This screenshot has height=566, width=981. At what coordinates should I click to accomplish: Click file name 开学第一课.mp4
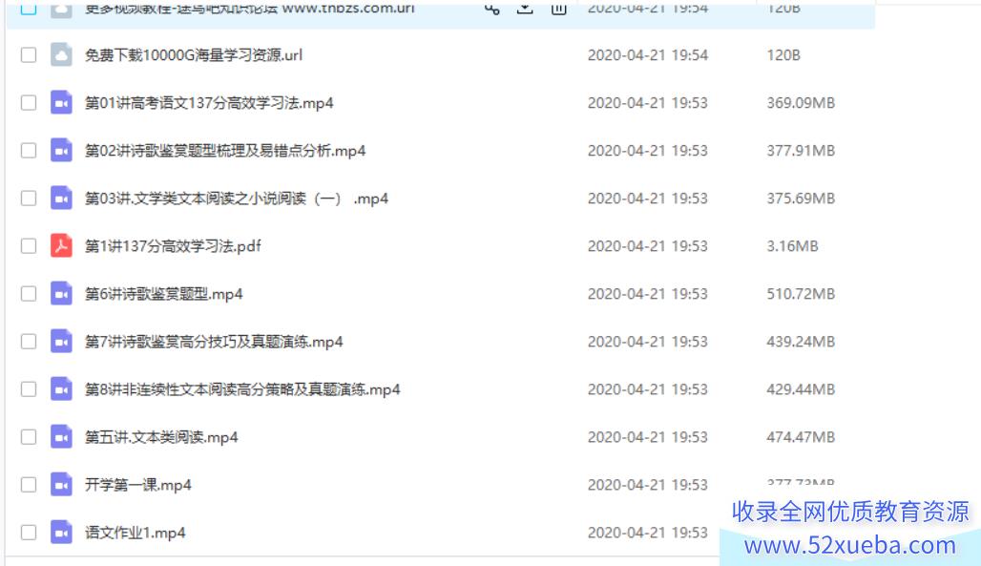[138, 485]
